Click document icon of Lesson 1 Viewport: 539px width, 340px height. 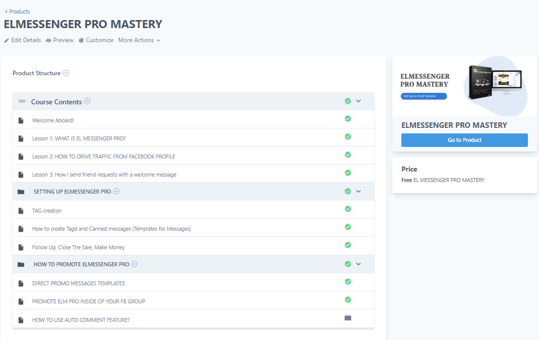pos(21,138)
